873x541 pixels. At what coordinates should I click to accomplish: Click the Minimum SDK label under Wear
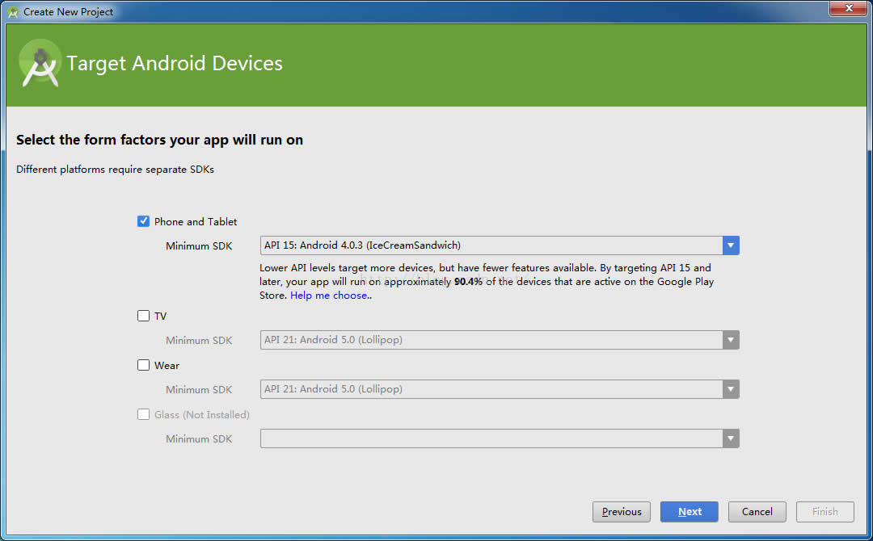click(x=199, y=389)
